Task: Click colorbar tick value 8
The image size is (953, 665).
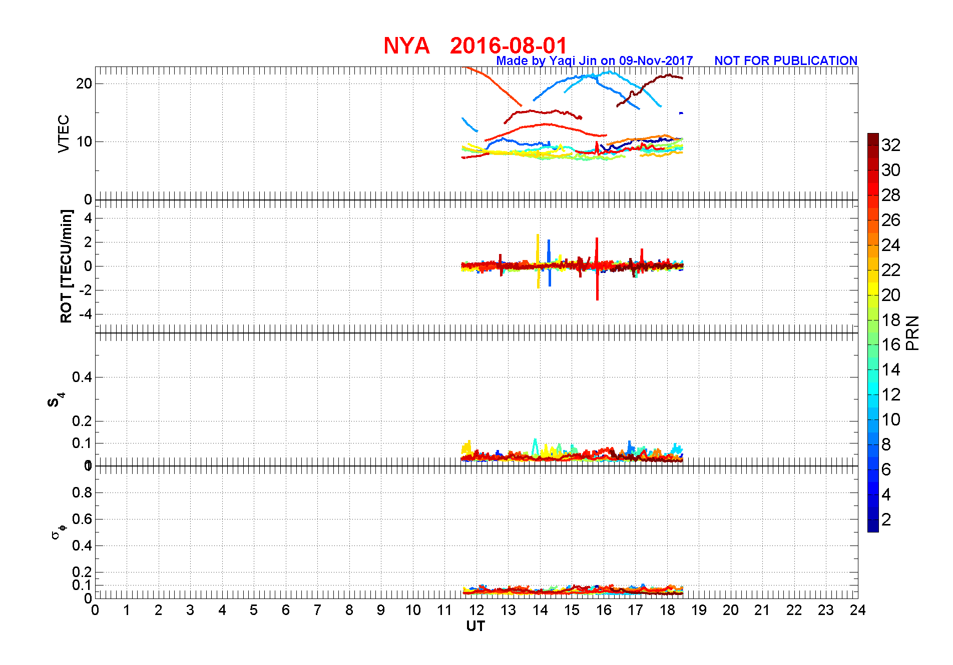Action: (886, 444)
